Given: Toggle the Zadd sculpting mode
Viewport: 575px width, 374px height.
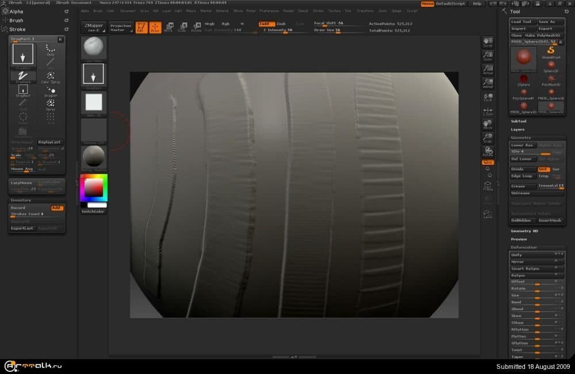Looking at the screenshot, I should pyautogui.click(x=266, y=24).
